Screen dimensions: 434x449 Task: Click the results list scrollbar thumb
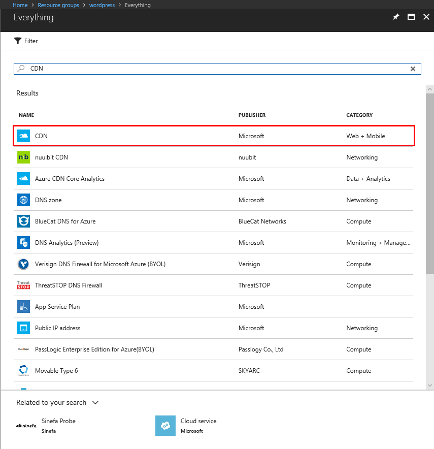point(430,183)
